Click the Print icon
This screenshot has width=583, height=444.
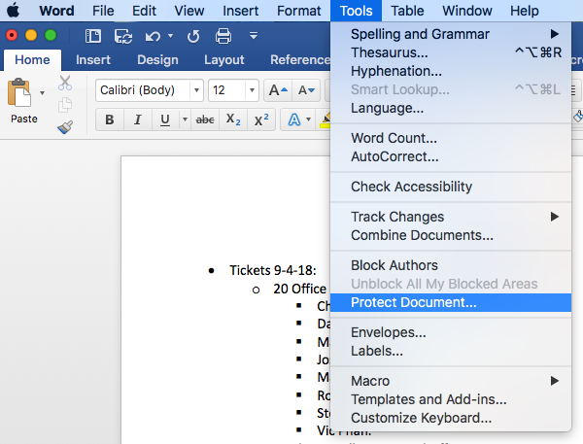(223, 36)
